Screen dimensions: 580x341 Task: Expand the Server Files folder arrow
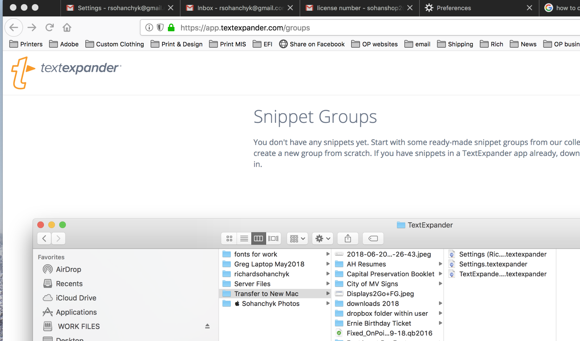pos(328,284)
